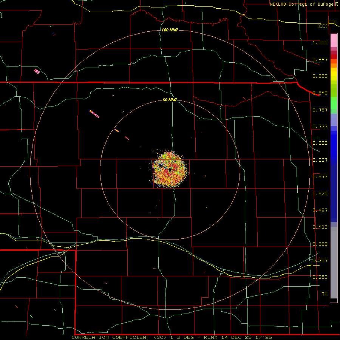Click the 0.573 scale value
340x340 pixels.
click(x=320, y=177)
